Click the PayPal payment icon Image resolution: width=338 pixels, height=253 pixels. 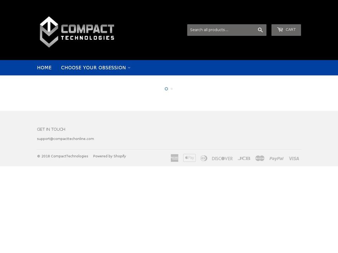pyautogui.click(x=276, y=158)
